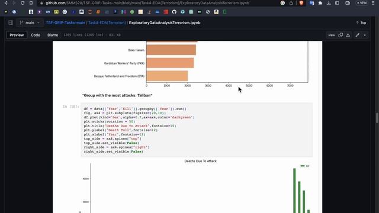Open the Brave wallet icon
This screenshot has width=379, height=213.
click(348, 3)
